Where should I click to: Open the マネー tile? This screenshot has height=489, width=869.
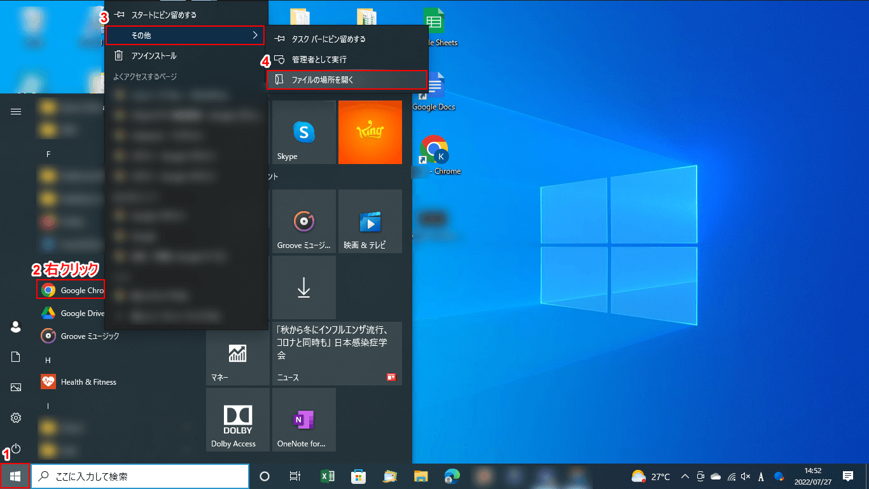pos(238,354)
